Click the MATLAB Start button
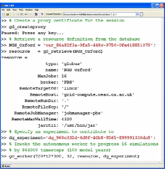Screen dimensions: 165x170 coord(6,166)
